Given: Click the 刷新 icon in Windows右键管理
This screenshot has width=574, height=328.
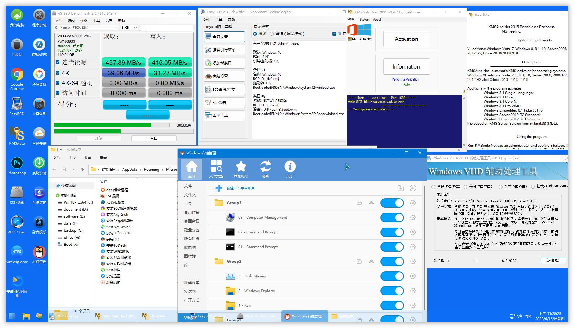Looking at the screenshot, I should 266,169.
